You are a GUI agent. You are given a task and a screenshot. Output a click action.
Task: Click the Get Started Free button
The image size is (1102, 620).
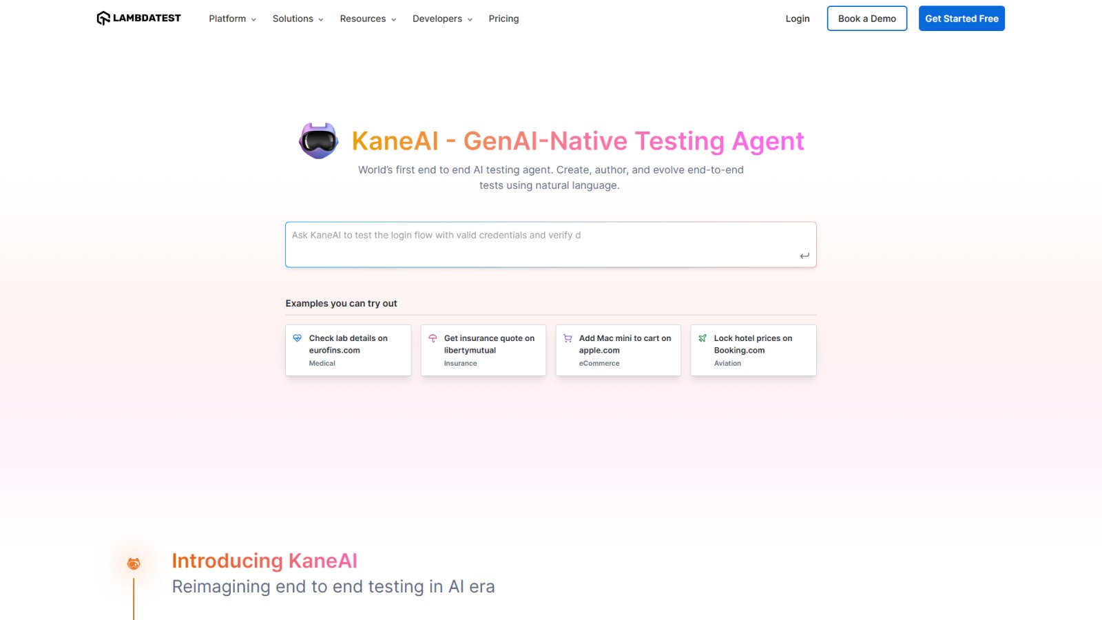pyautogui.click(x=961, y=19)
